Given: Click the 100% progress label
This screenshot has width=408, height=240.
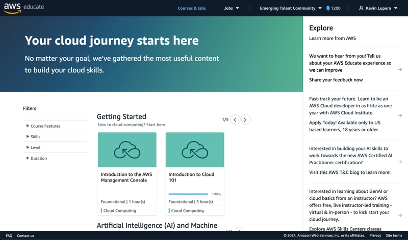Looking at the screenshot, I should (216, 194).
